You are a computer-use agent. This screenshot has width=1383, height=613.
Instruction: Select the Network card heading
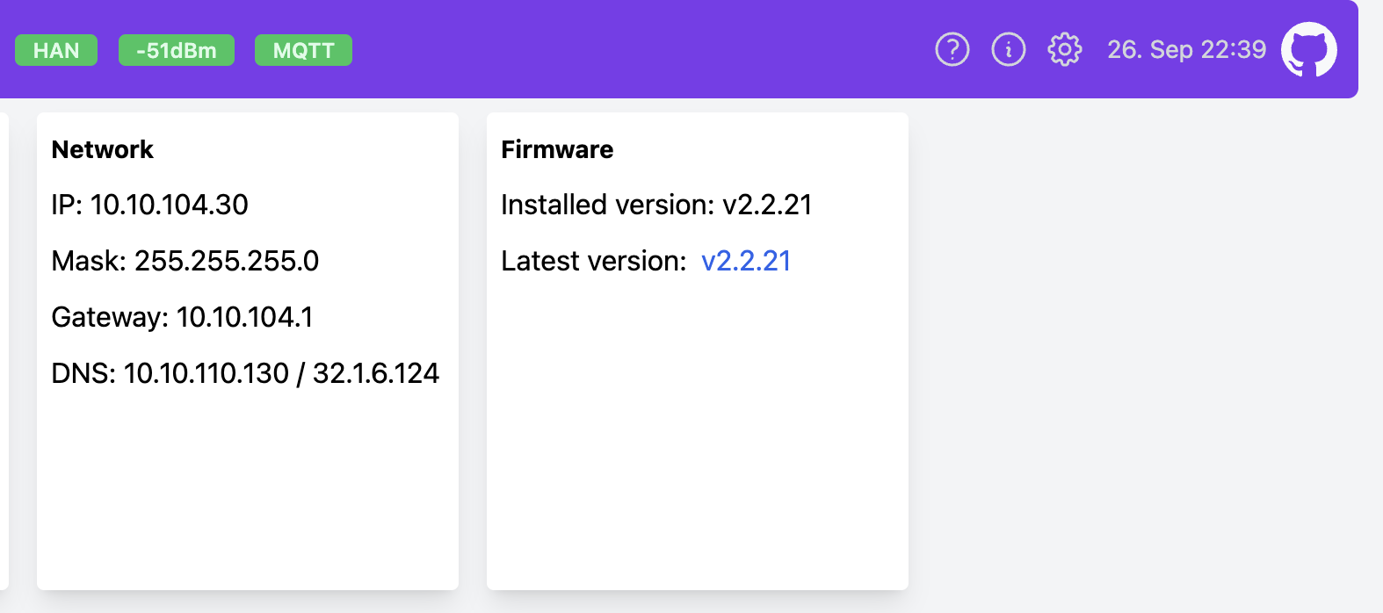102,149
